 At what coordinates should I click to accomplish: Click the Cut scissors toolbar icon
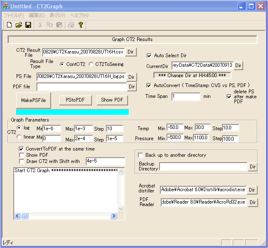pos(40,25)
